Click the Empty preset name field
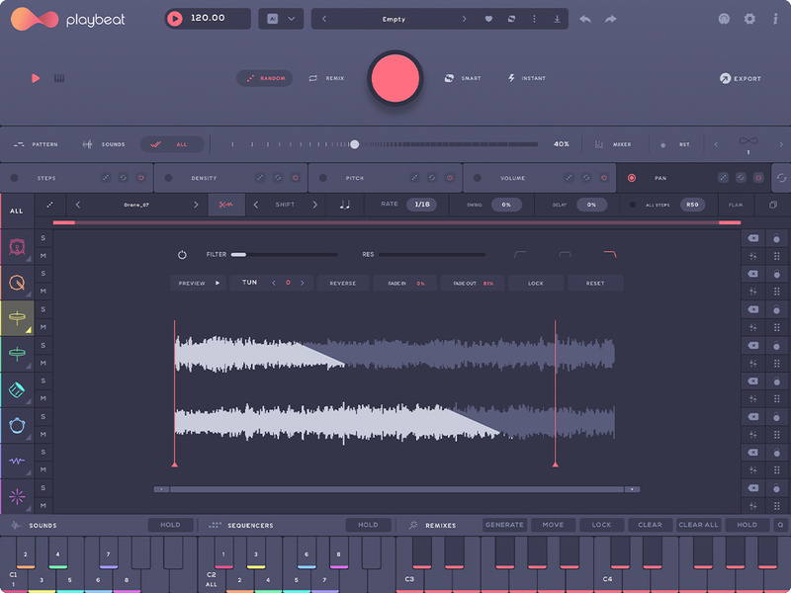The width and height of the screenshot is (791, 593). click(x=394, y=19)
